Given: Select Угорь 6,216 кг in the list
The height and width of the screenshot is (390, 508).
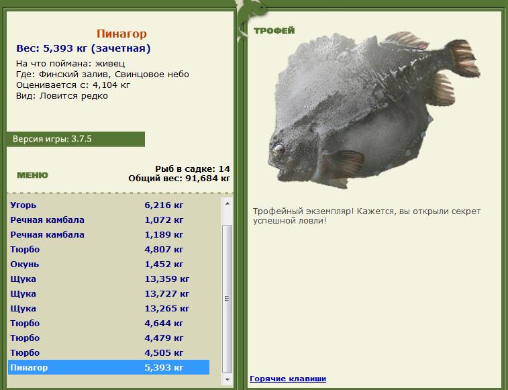Looking at the screenshot, I should click(109, 205).
